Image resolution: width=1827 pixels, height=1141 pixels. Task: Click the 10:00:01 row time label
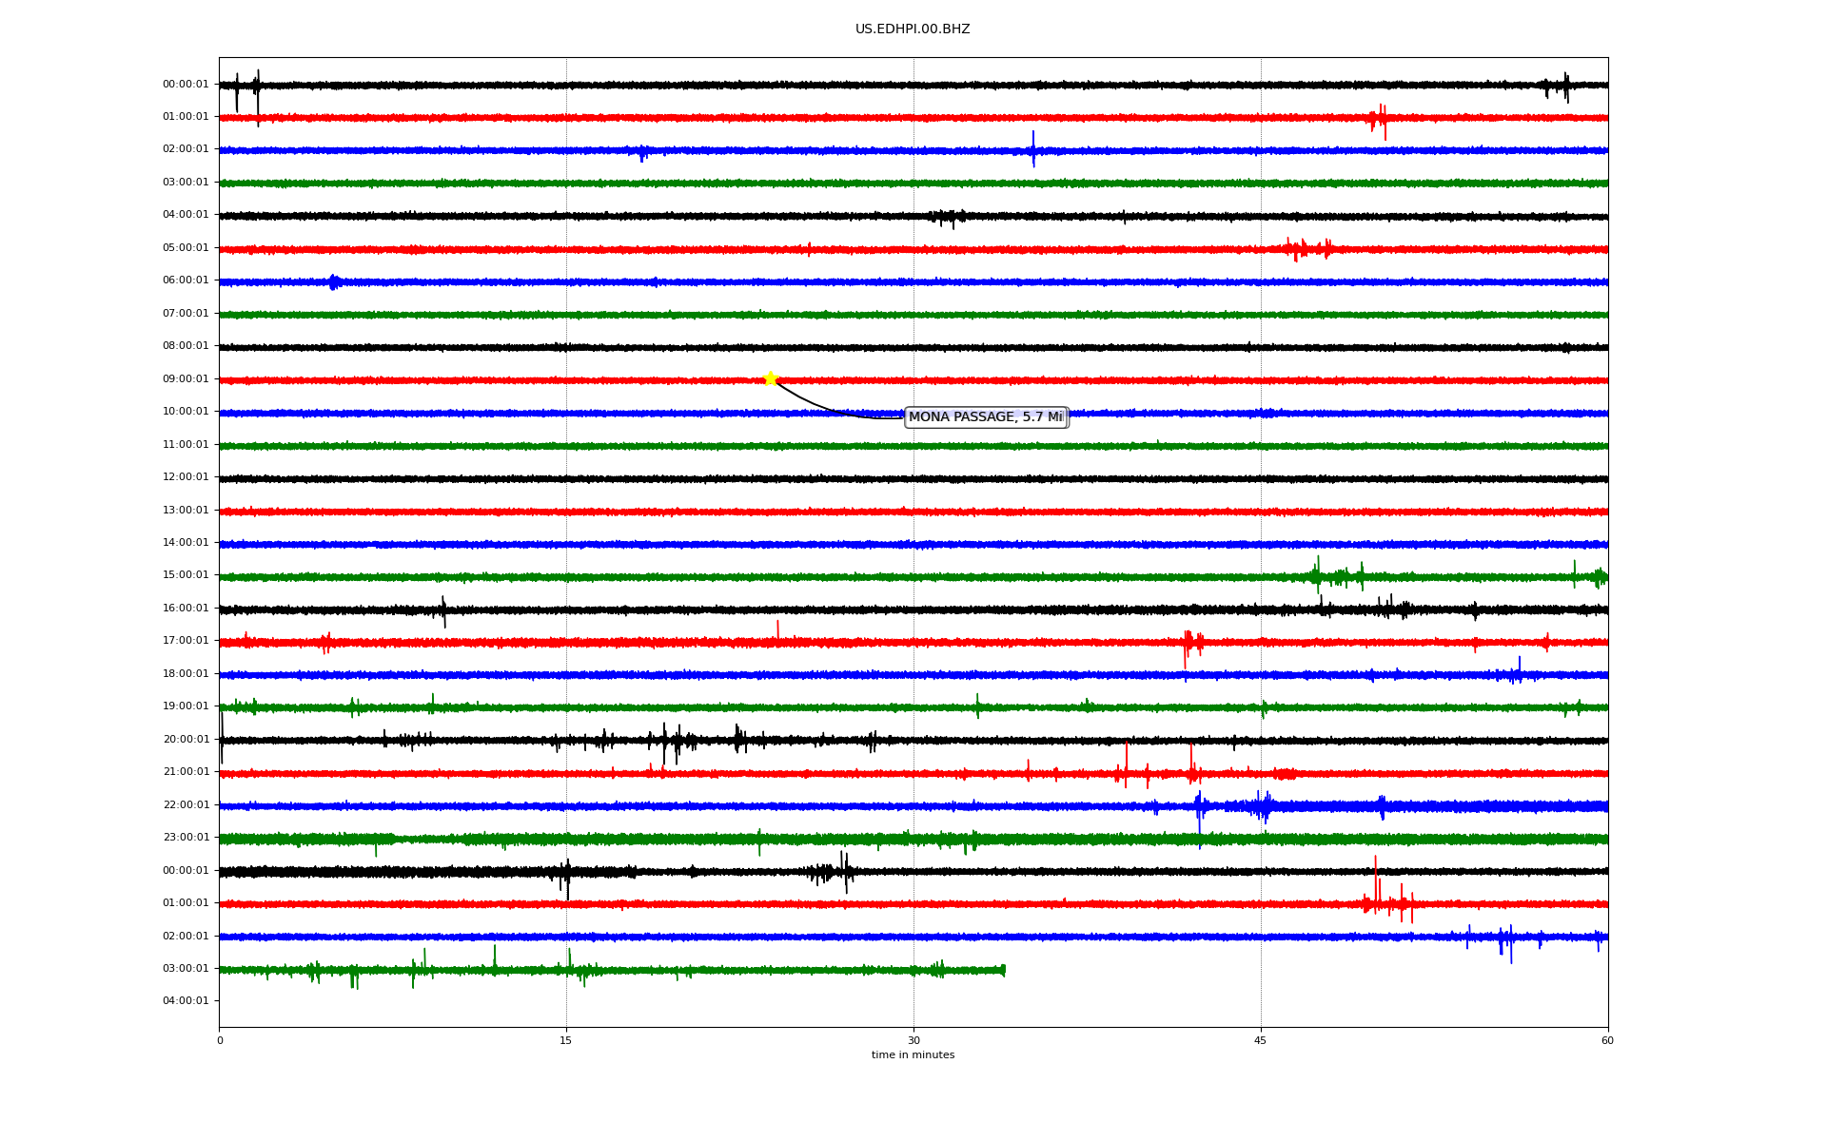(186, 412)
